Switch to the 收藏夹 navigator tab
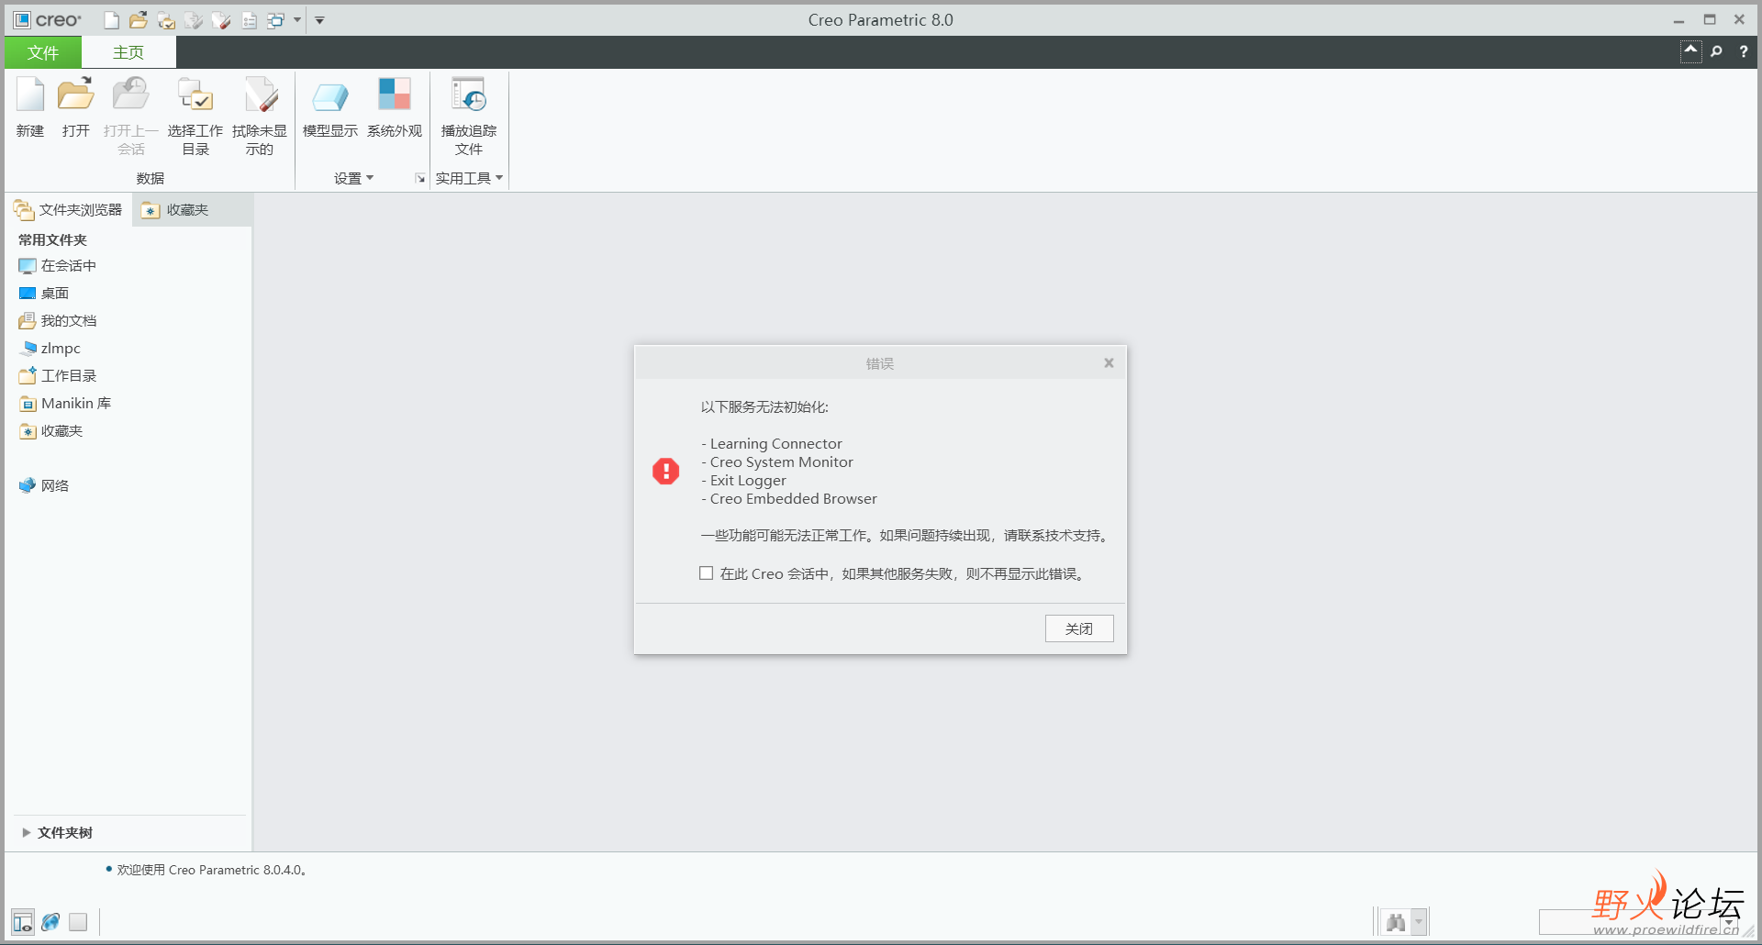 coord(176,210)
